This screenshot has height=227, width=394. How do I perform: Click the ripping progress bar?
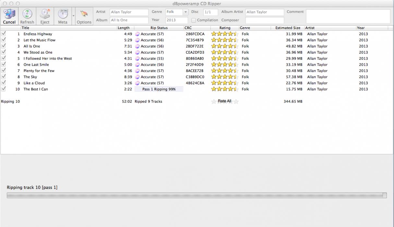pos(197,195)
